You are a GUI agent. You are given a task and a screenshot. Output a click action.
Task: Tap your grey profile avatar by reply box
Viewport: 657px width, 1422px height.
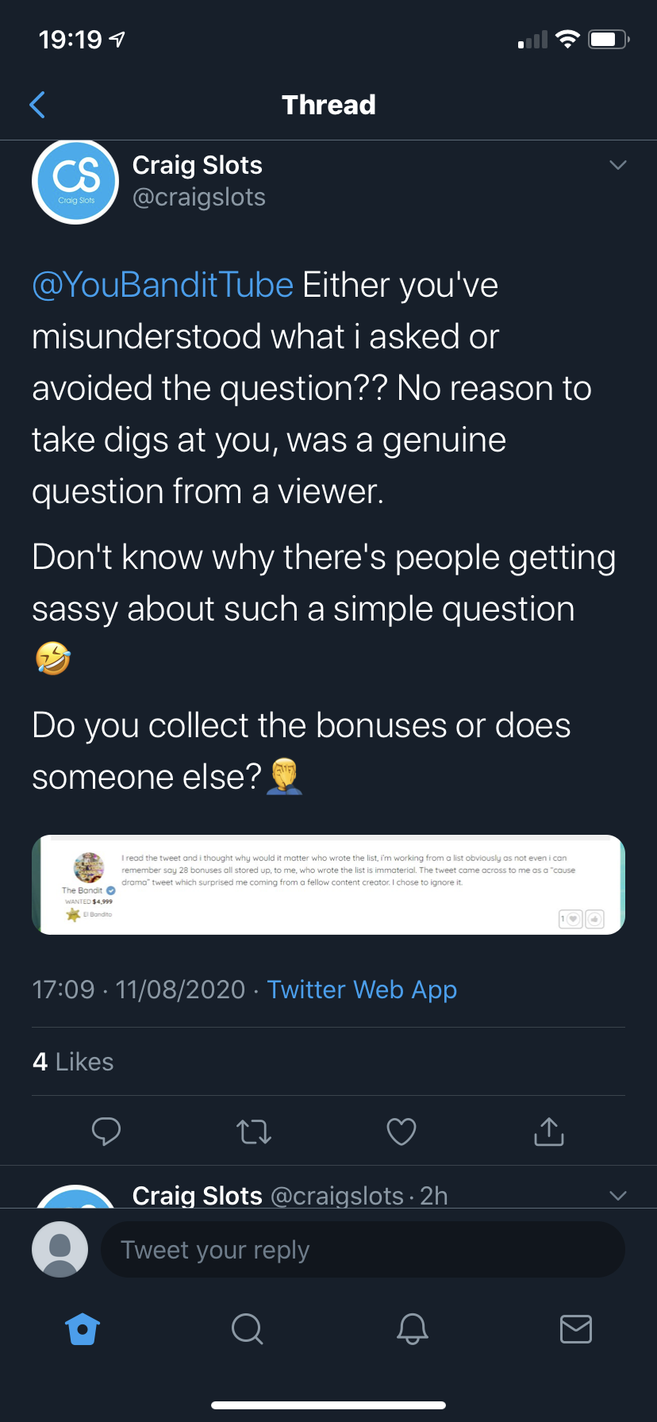click(x=60, y=1250)
